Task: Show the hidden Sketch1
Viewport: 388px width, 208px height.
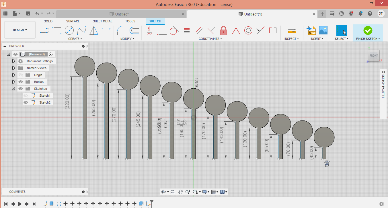Action: coord(26,96)
